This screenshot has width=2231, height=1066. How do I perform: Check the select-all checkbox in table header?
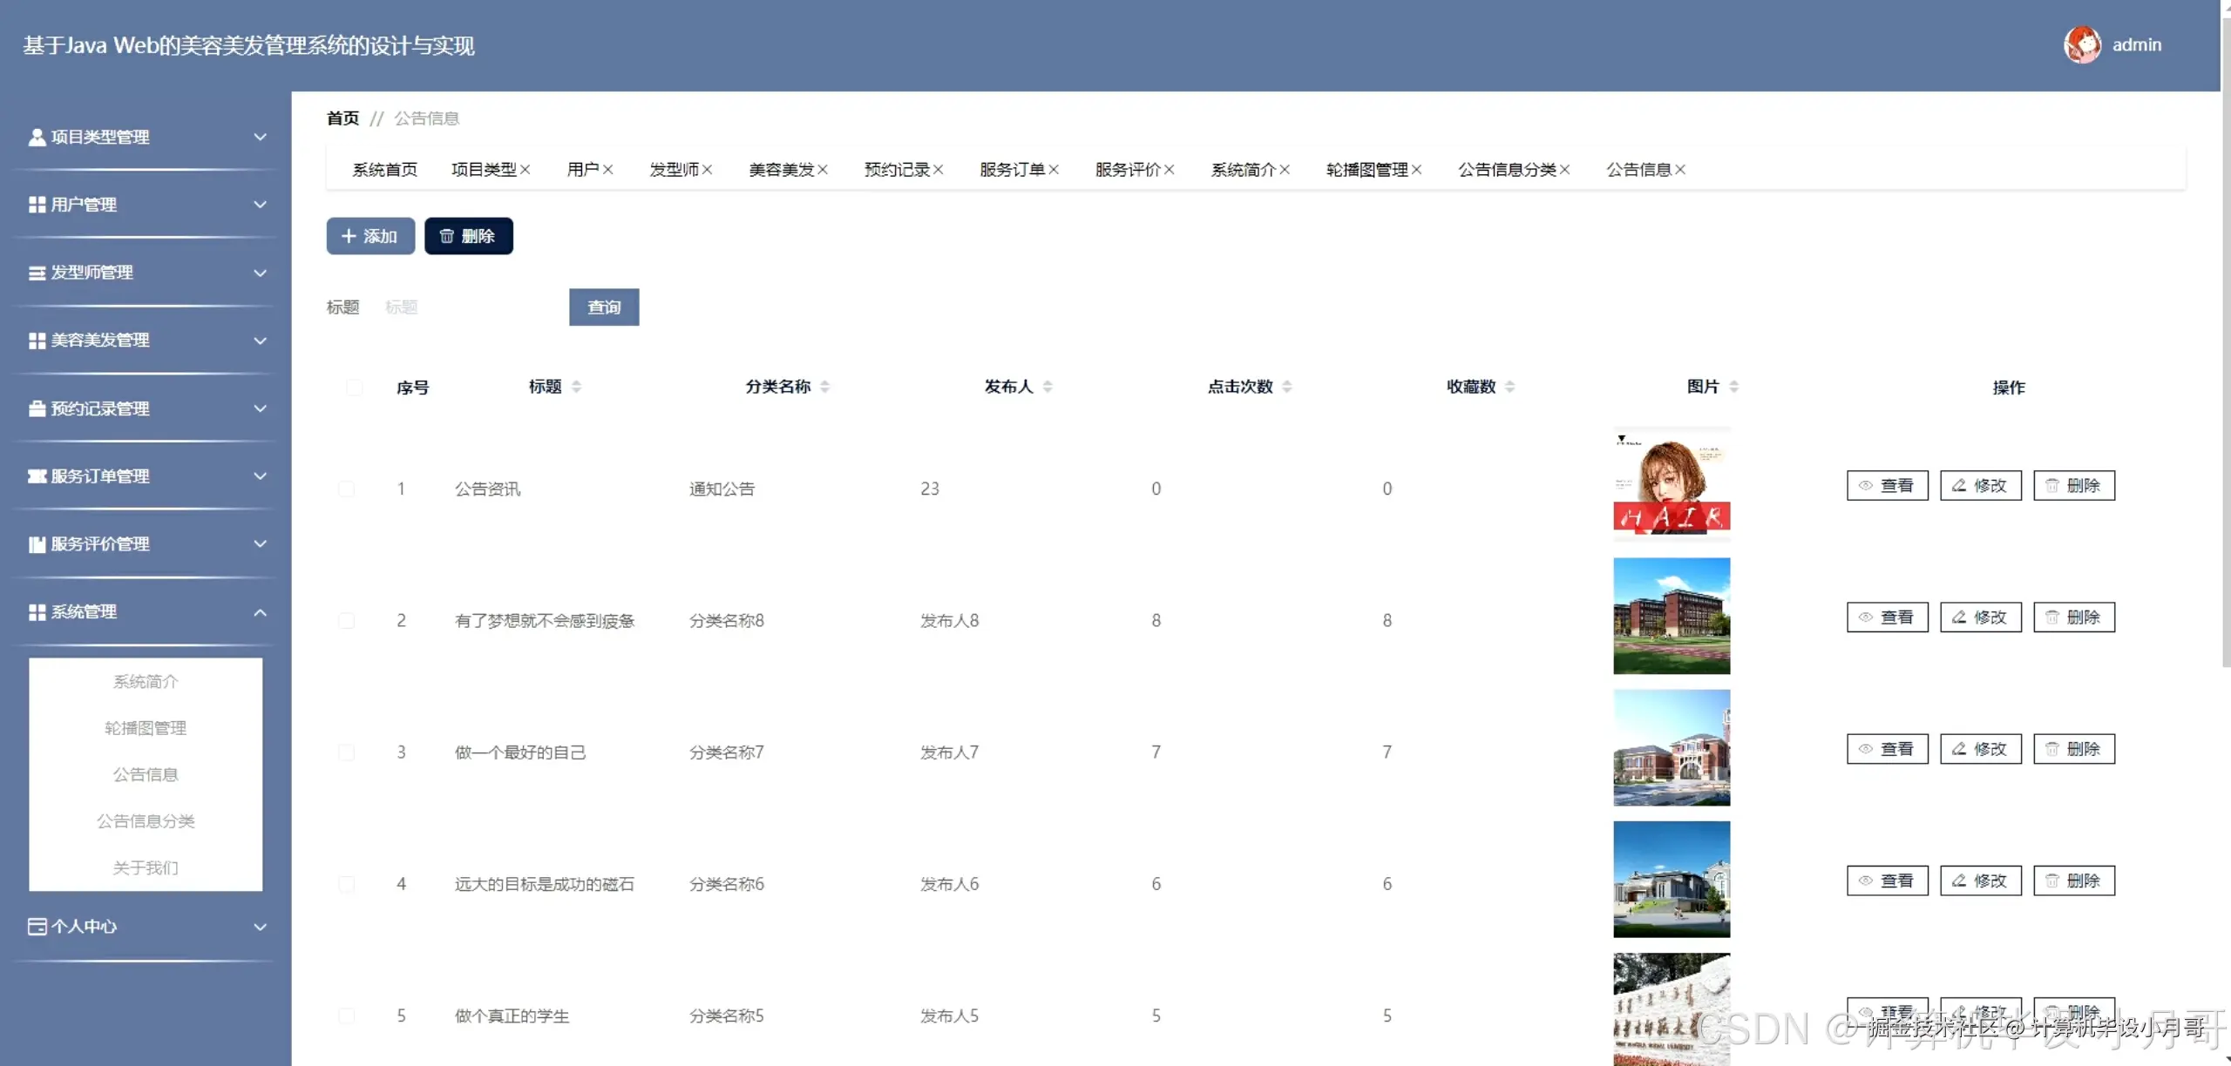point(353,387)
